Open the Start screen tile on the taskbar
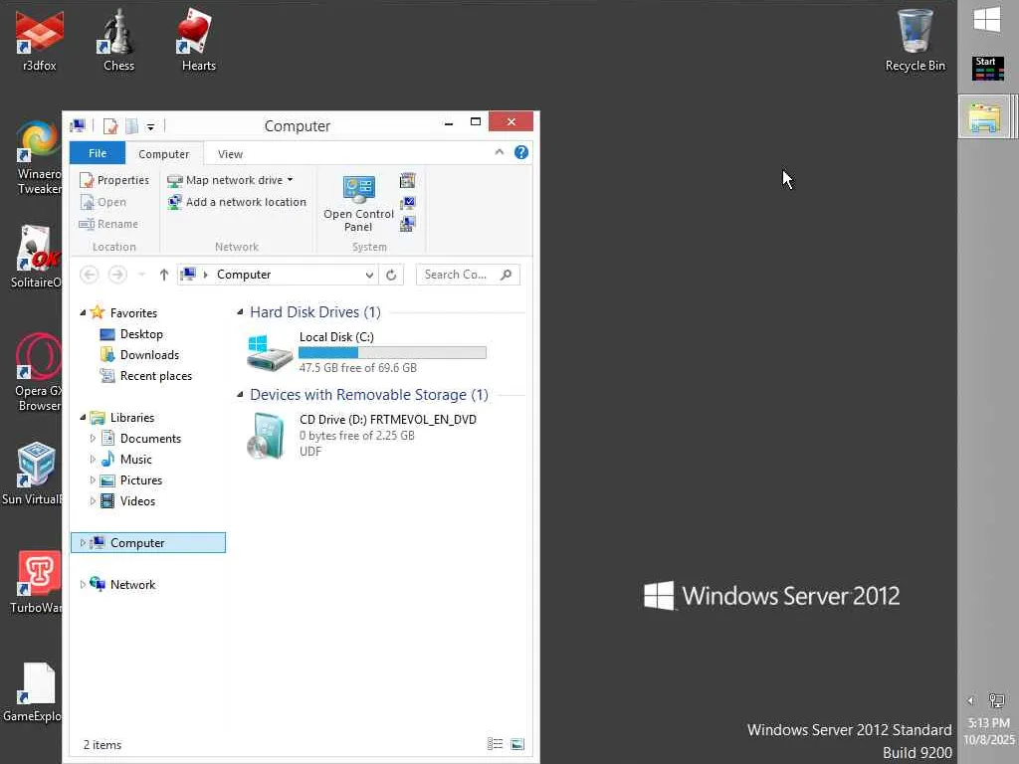The image size is (1019, 764). [x=988, y=69]
